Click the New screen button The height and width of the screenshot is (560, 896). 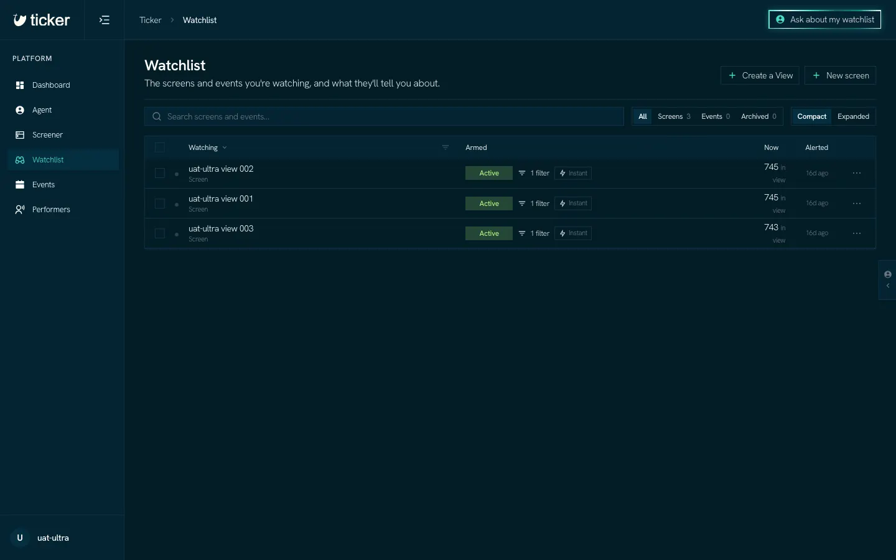[840, 75]
